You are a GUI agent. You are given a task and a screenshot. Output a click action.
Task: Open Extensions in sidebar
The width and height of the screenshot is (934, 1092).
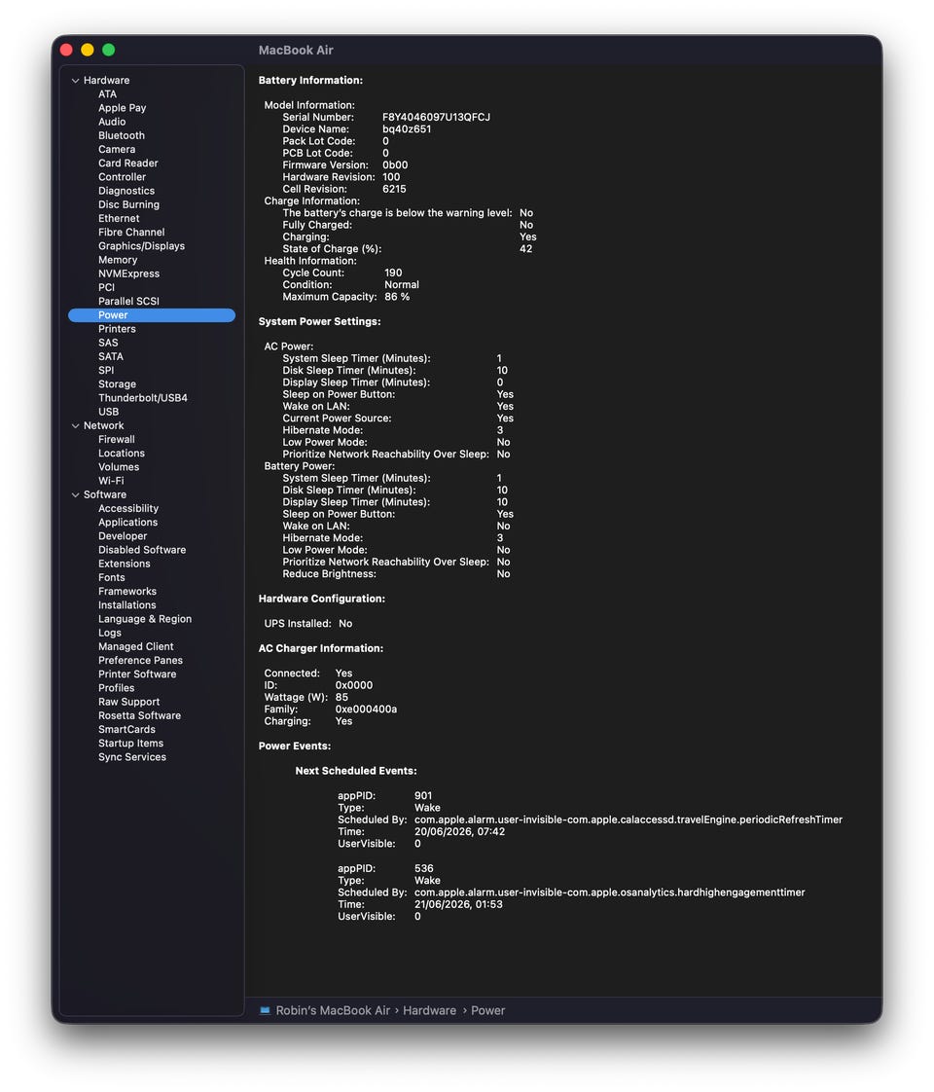click(x=124, y=564)
